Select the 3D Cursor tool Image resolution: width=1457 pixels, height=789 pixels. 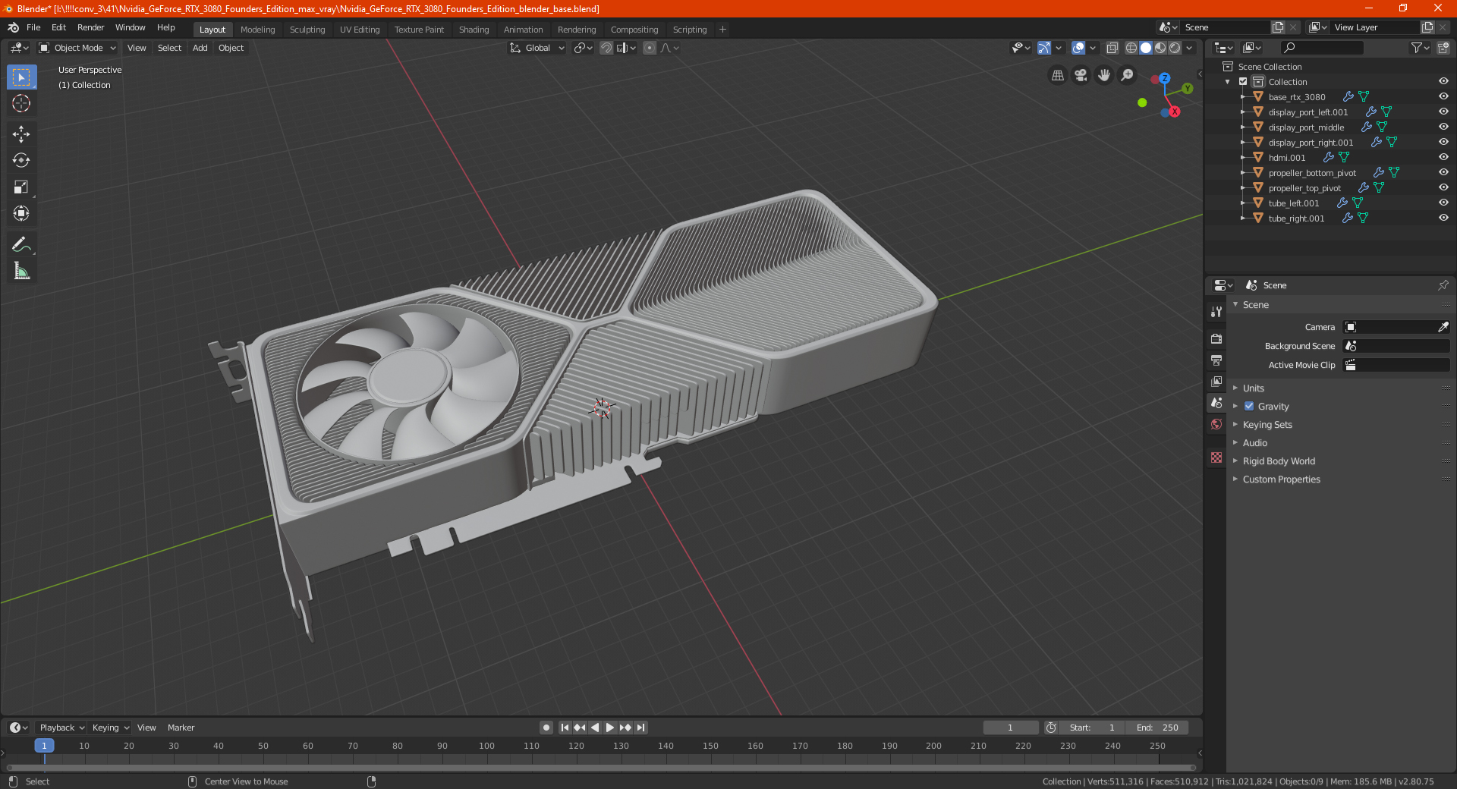pos(21,103)
